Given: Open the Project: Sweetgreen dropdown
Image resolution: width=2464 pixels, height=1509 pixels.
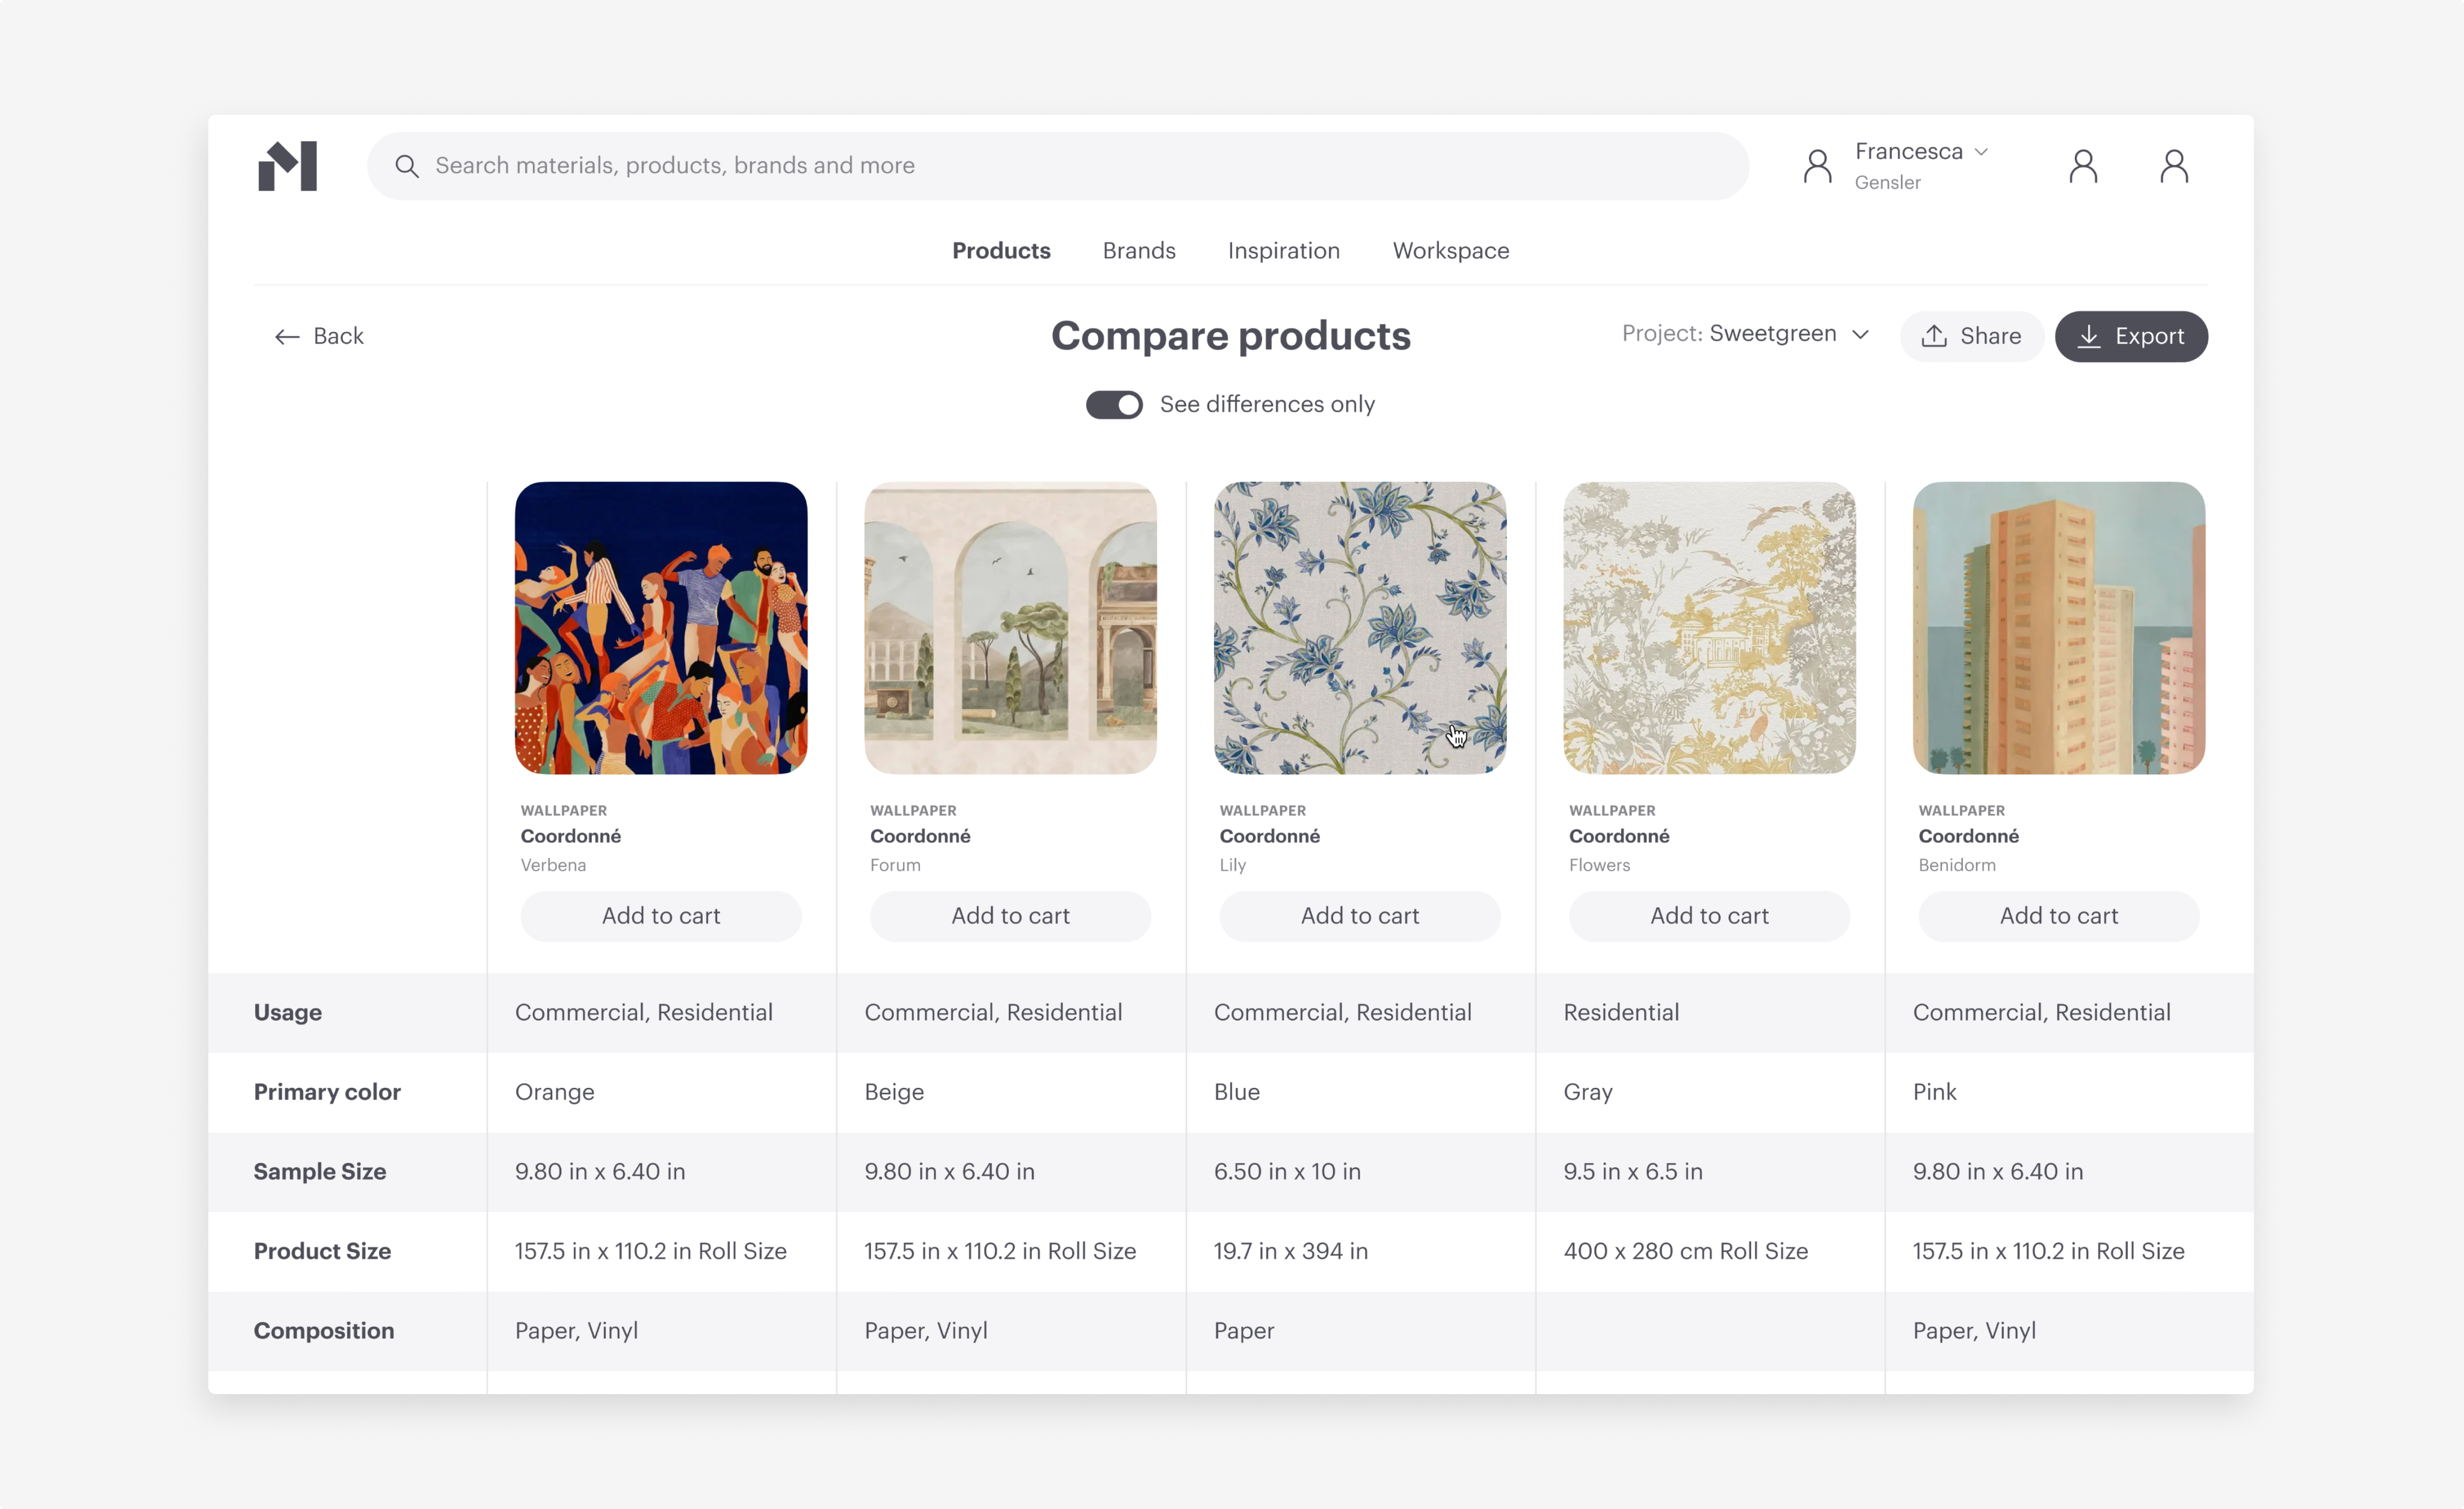Looking at the screenshot, I should point(1745,334).
